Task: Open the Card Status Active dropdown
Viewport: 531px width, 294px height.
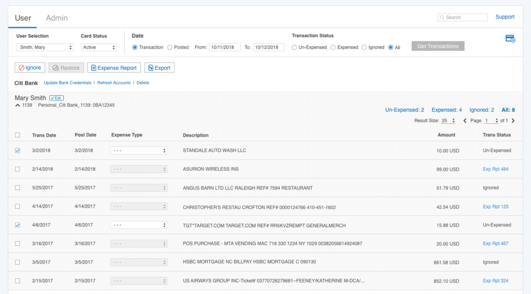Action: click(x=99, y=47)
